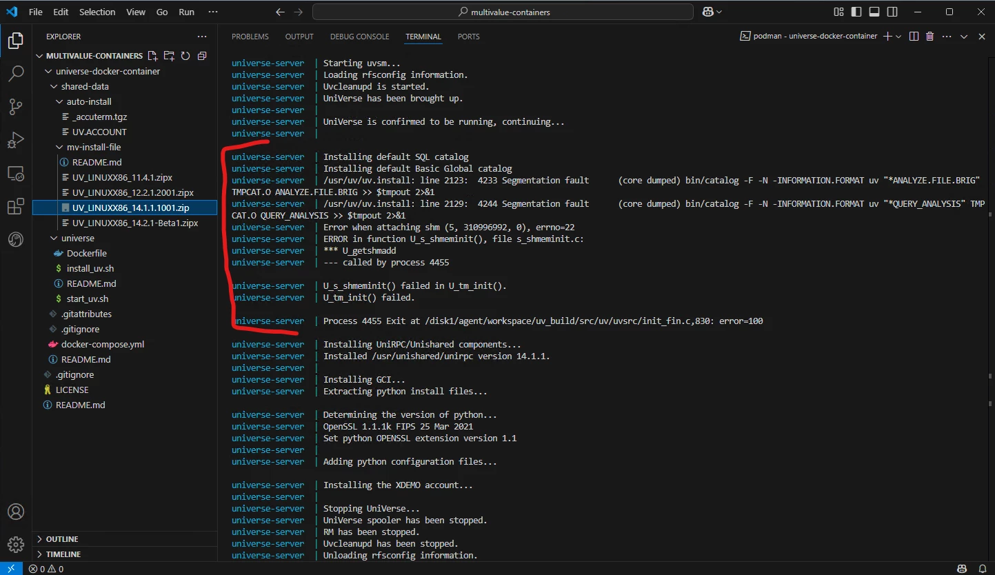Toggle the bottom Panel layout button
995x575 pixels.
click(x=874, y=12)
